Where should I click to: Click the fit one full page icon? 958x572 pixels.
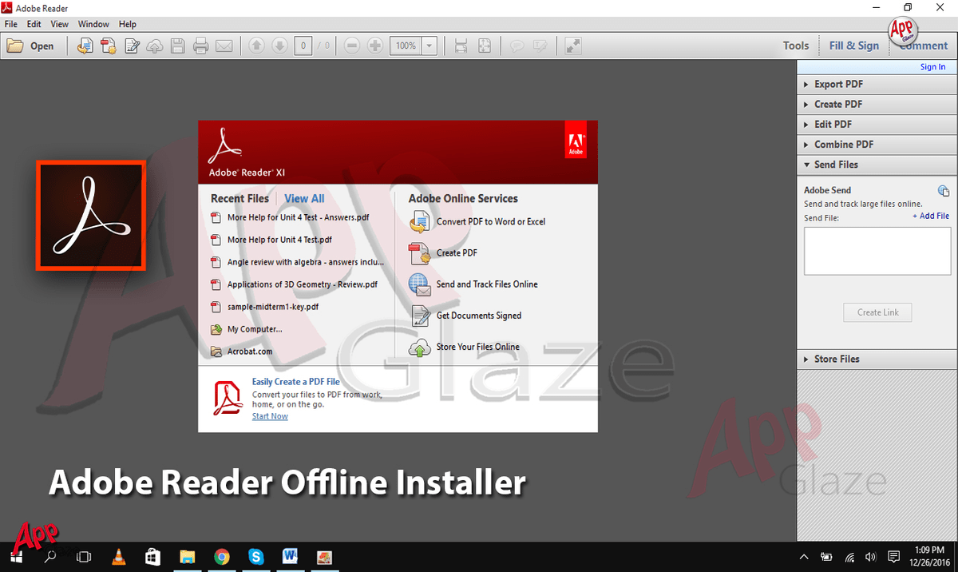point(484,46)
